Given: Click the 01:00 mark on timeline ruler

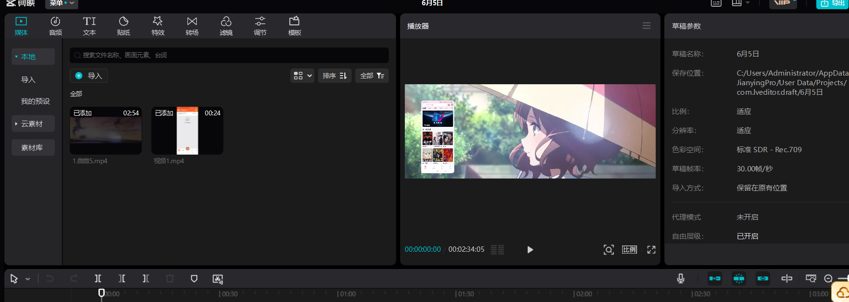Looking at the screenshot, I should point(347,294).
